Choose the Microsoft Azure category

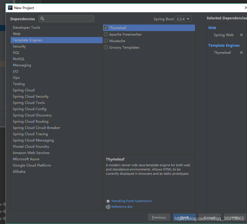[x=56, y=159]
